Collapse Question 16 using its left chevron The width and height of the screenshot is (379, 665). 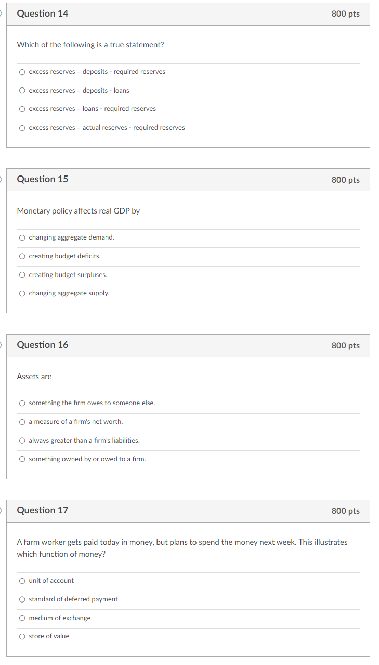(x=1, y=345)
